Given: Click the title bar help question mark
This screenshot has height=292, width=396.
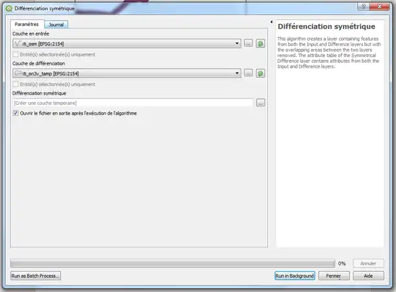Looking at the screenshot, I should pos(364,6).
